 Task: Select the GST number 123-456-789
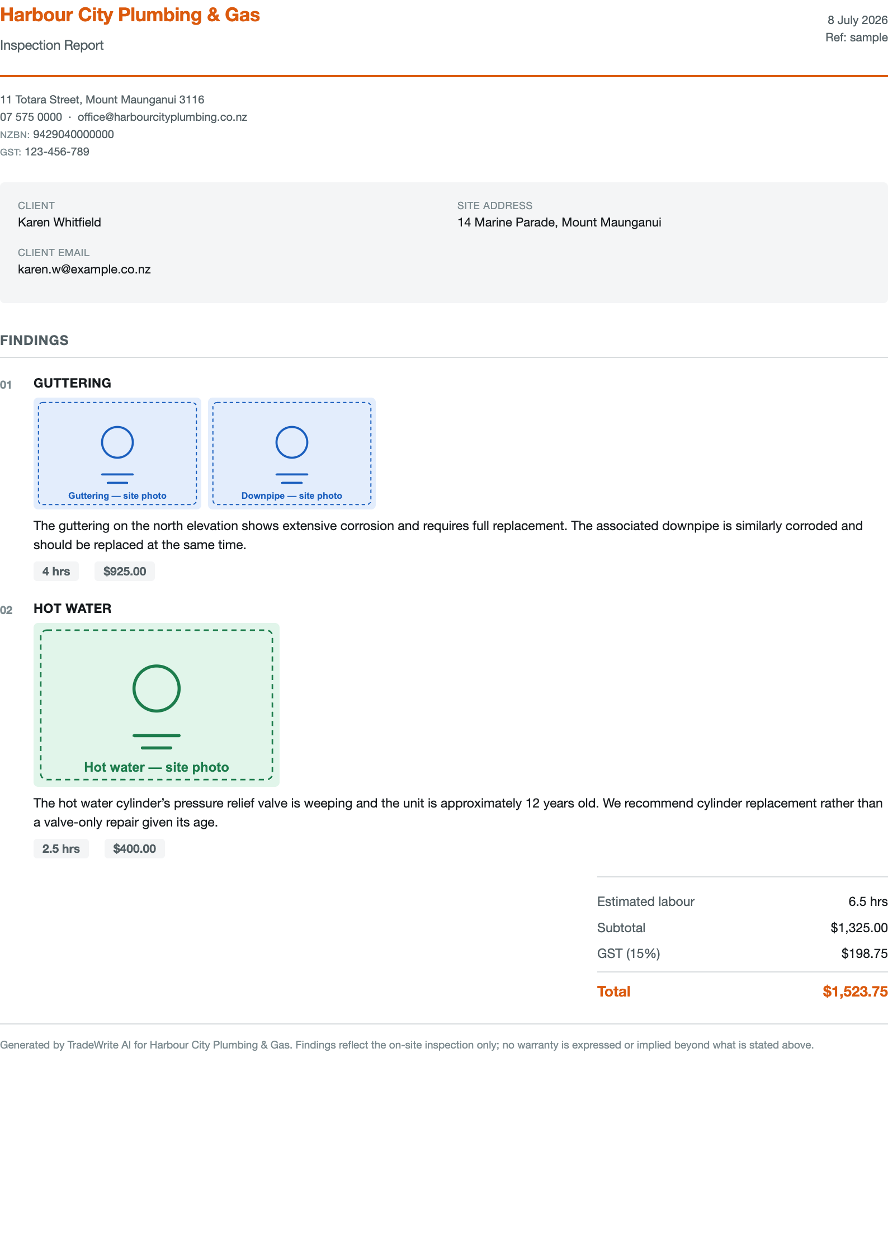[57, 152]
